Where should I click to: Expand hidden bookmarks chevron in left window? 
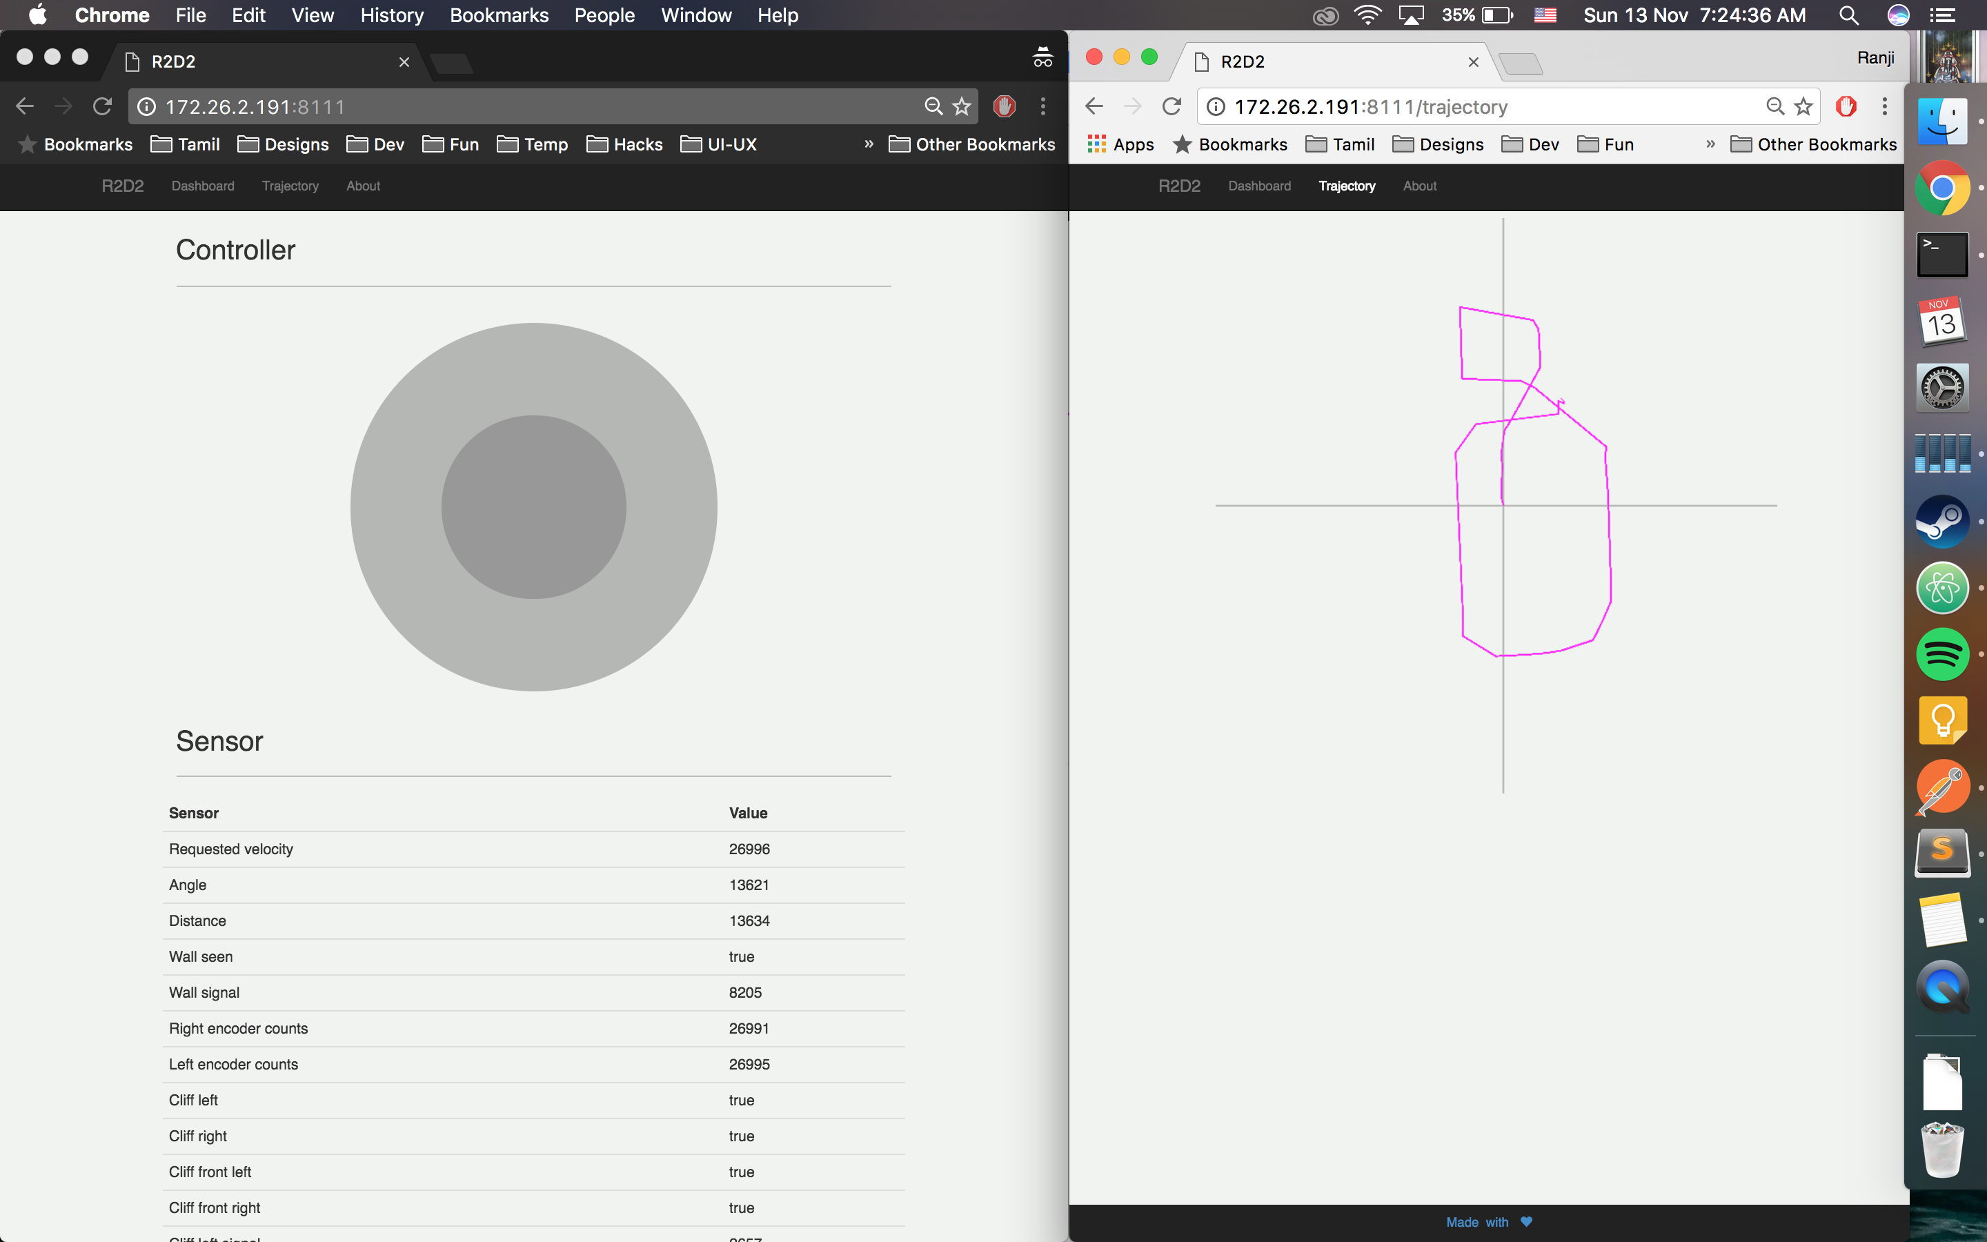click(x=869, y=144)
